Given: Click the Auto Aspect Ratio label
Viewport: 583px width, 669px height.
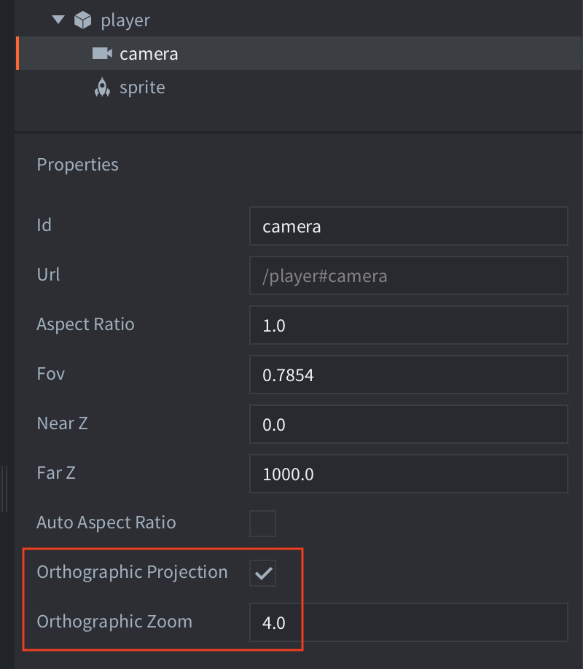Looking at the screenshot, I should click(106, 523).
